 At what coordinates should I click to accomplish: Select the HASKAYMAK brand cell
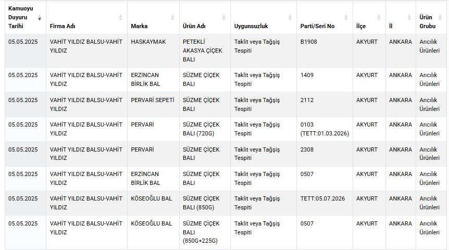coord(148,42)
